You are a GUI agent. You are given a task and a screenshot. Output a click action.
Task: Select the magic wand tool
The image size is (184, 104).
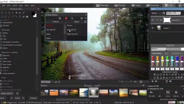click(9, 13)
